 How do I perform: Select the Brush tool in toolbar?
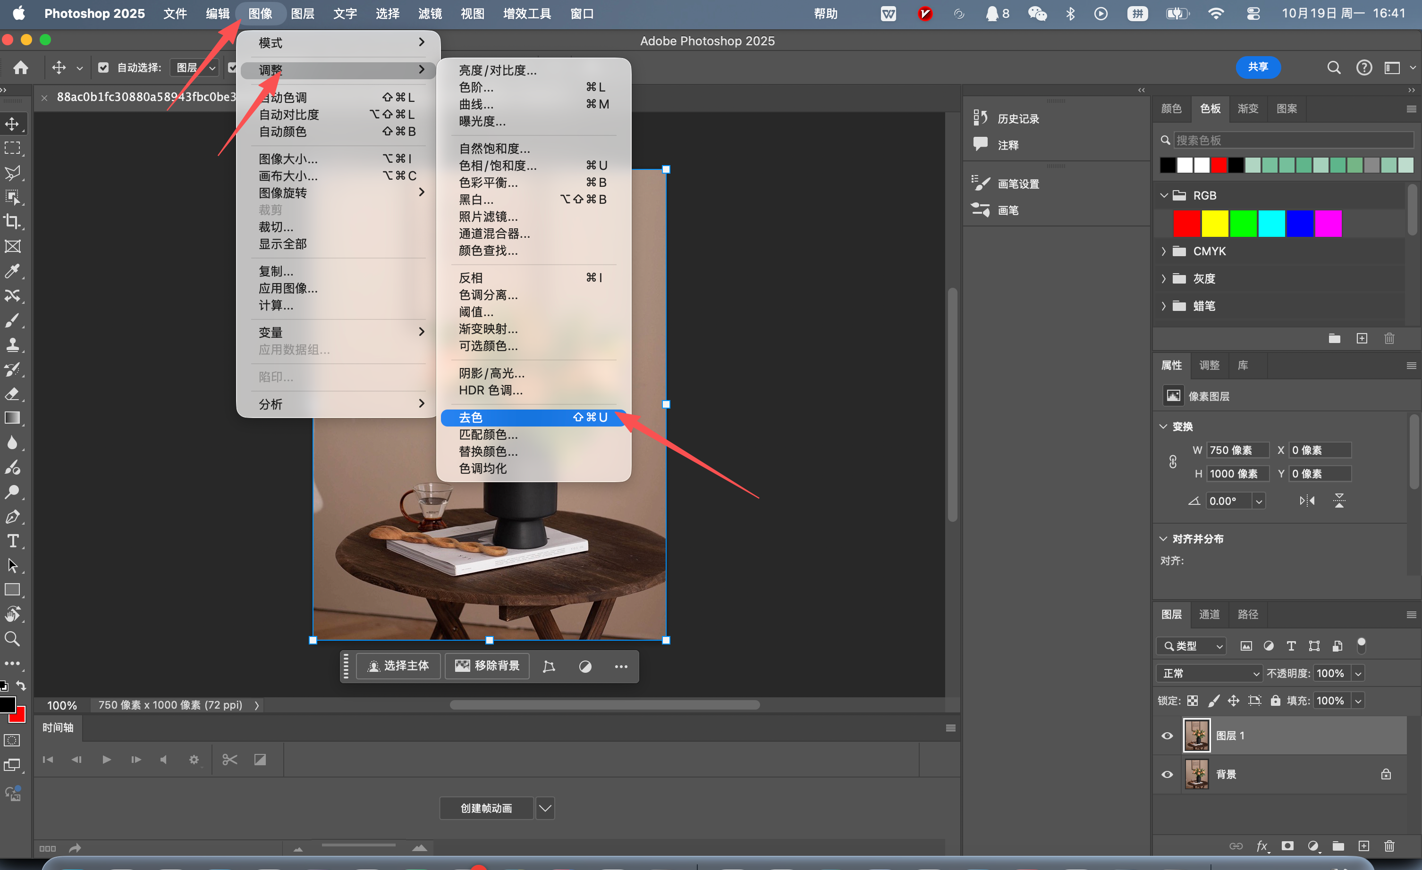point(13,320)
